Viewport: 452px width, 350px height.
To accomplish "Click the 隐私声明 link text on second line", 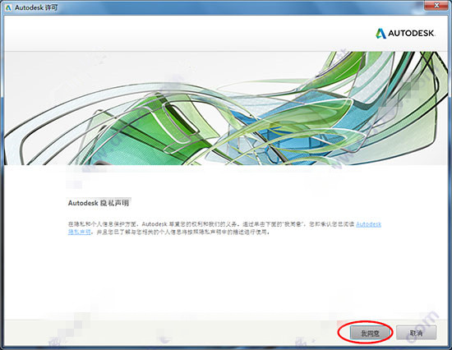I will (x=80, y=232).
